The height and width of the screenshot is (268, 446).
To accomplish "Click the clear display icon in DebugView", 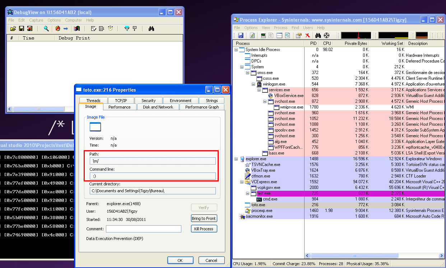I will point(30,28).
